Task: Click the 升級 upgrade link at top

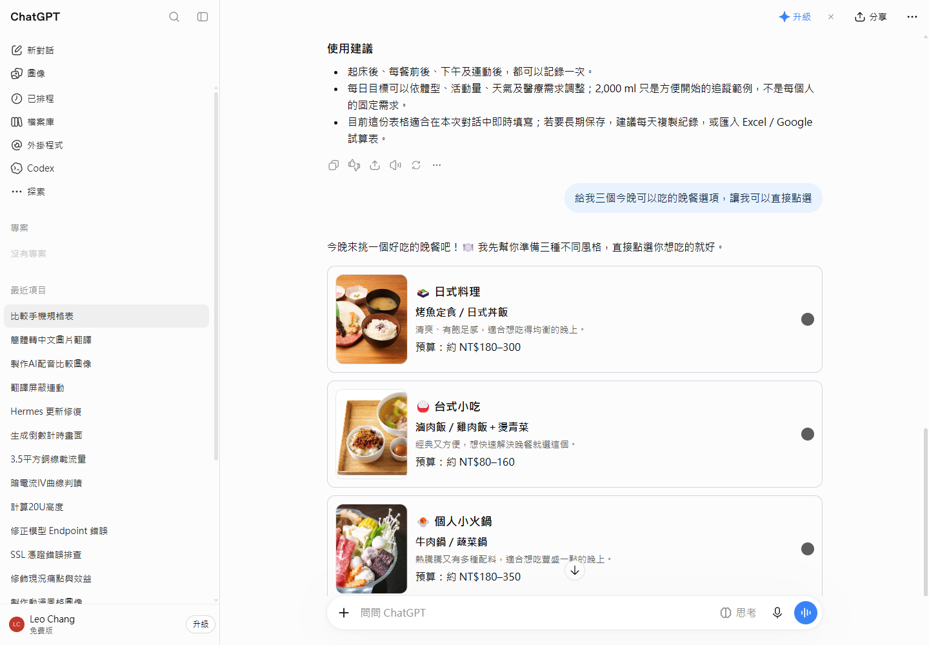Action: point(795,17)
